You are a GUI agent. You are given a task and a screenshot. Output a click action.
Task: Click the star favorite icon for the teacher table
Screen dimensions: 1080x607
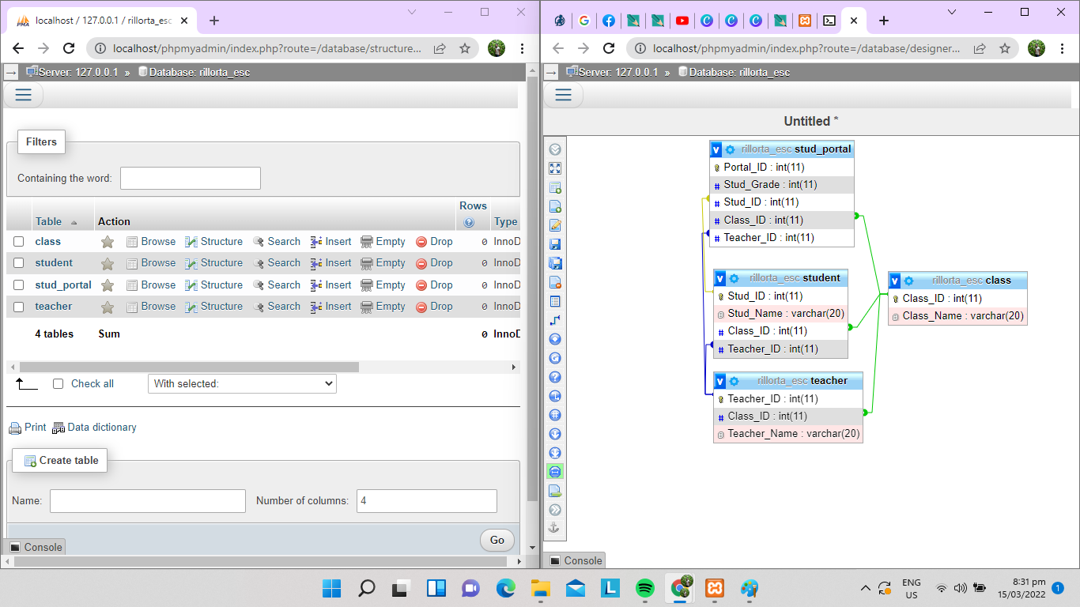point(108,307)
